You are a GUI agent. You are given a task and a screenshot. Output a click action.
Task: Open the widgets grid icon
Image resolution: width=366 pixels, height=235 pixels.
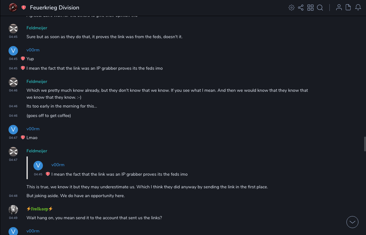310,8
